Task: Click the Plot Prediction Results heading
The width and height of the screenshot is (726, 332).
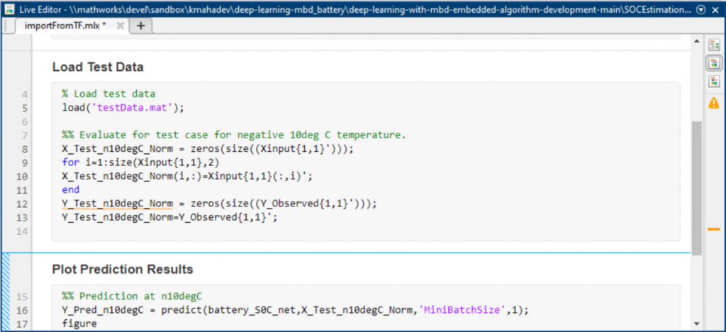Action: 122,270
